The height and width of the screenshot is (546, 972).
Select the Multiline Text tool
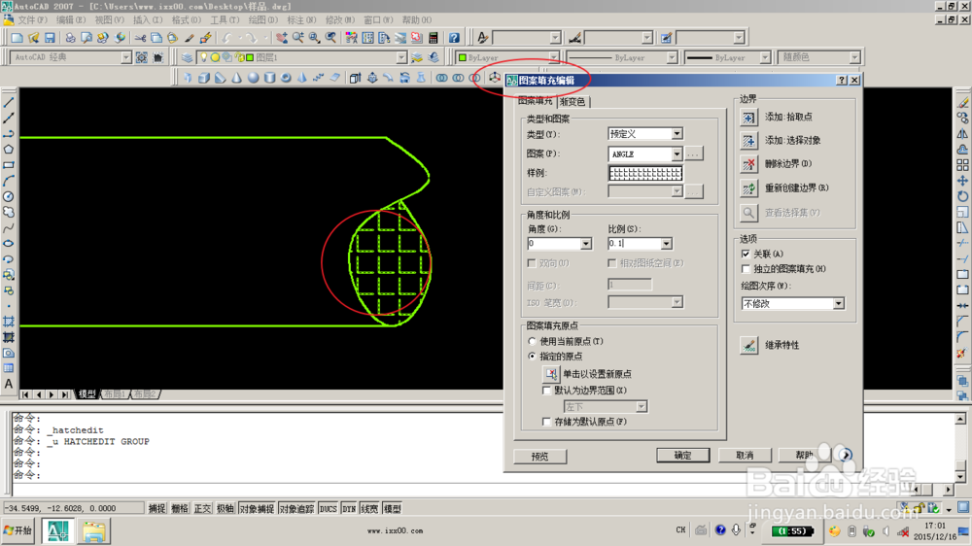9,385
